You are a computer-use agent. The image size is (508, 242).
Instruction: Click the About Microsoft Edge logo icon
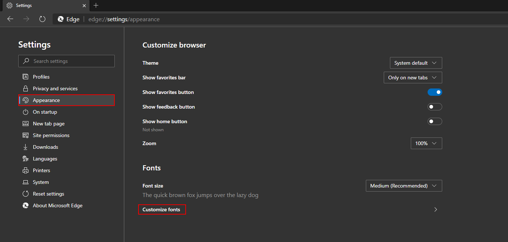[26, 205]
